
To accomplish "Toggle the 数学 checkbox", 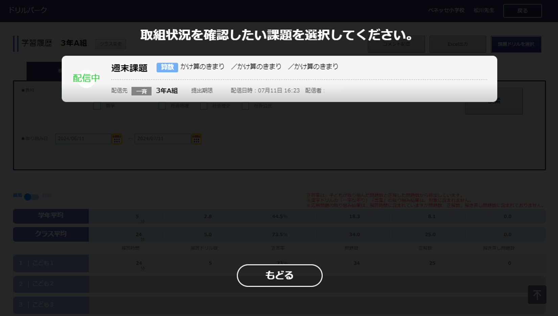I will pyautogui.click(x=97, y=106).
